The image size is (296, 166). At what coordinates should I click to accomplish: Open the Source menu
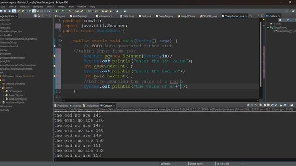[12, 6]
